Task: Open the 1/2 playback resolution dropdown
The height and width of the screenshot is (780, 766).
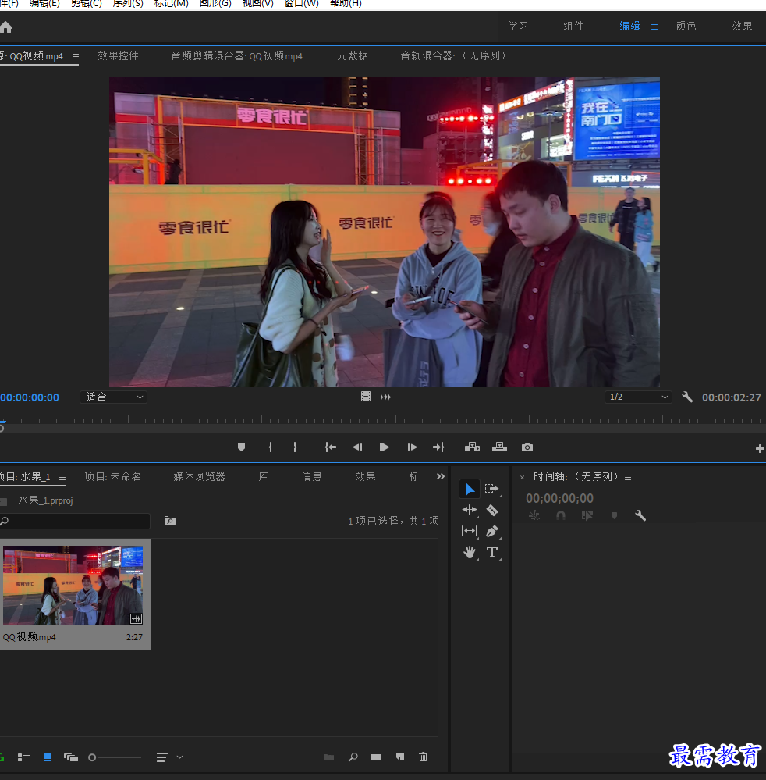Action: click(638, 397)
